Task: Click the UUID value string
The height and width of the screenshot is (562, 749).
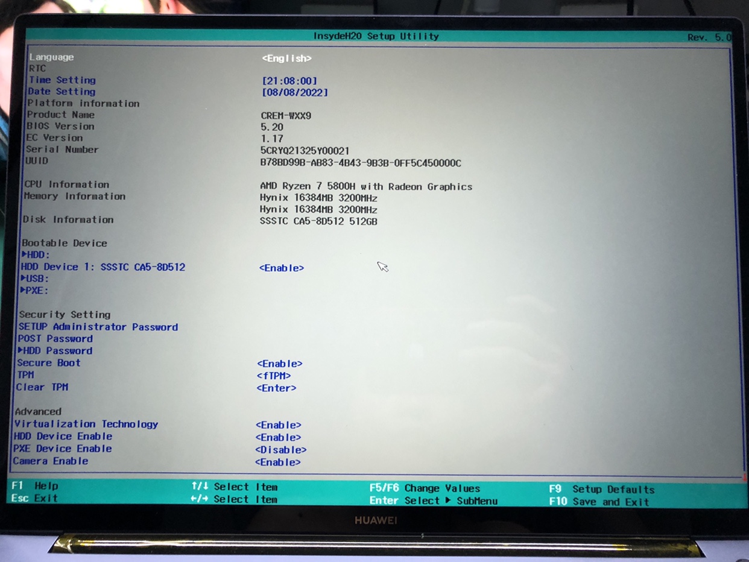Action: click(x=361, y=163)
